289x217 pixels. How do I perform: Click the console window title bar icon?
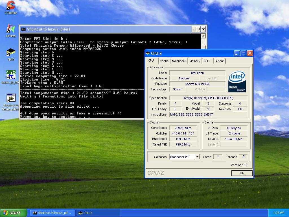(x=23, y=29)
